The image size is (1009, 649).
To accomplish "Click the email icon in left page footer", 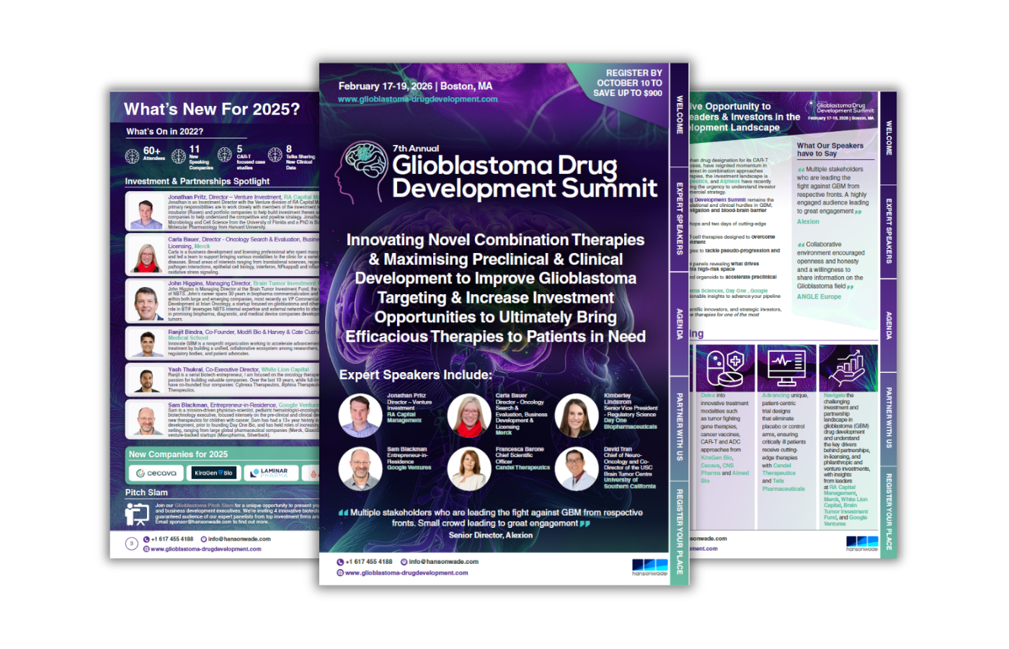I will [x=204, y=539].
